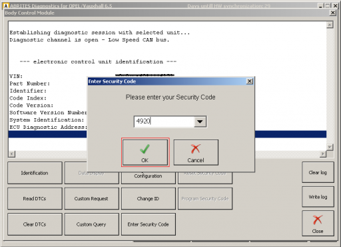Cancel the security code dialog
Image resolution: width=341 pixels, height=247 pixels.
point(196,152)
